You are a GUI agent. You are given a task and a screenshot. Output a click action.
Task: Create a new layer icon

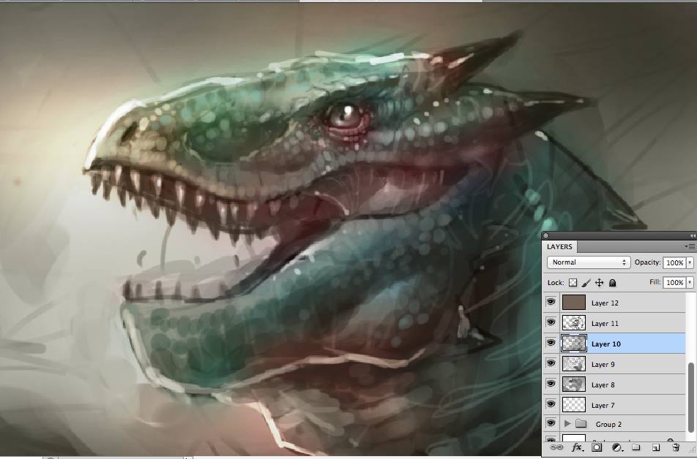pyautogui.click(x=656, y=447)
